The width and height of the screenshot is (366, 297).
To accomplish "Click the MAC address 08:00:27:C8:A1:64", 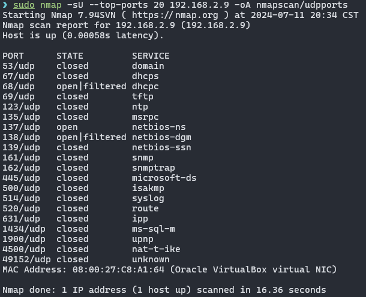I will [116, 269].
